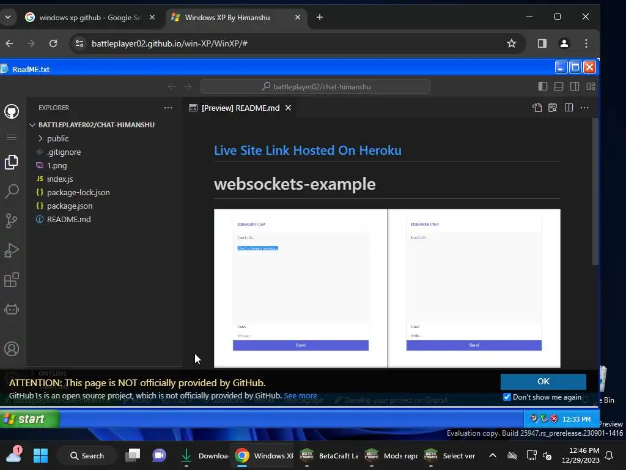
Task: Open package.json file
Action: [70, 206]
